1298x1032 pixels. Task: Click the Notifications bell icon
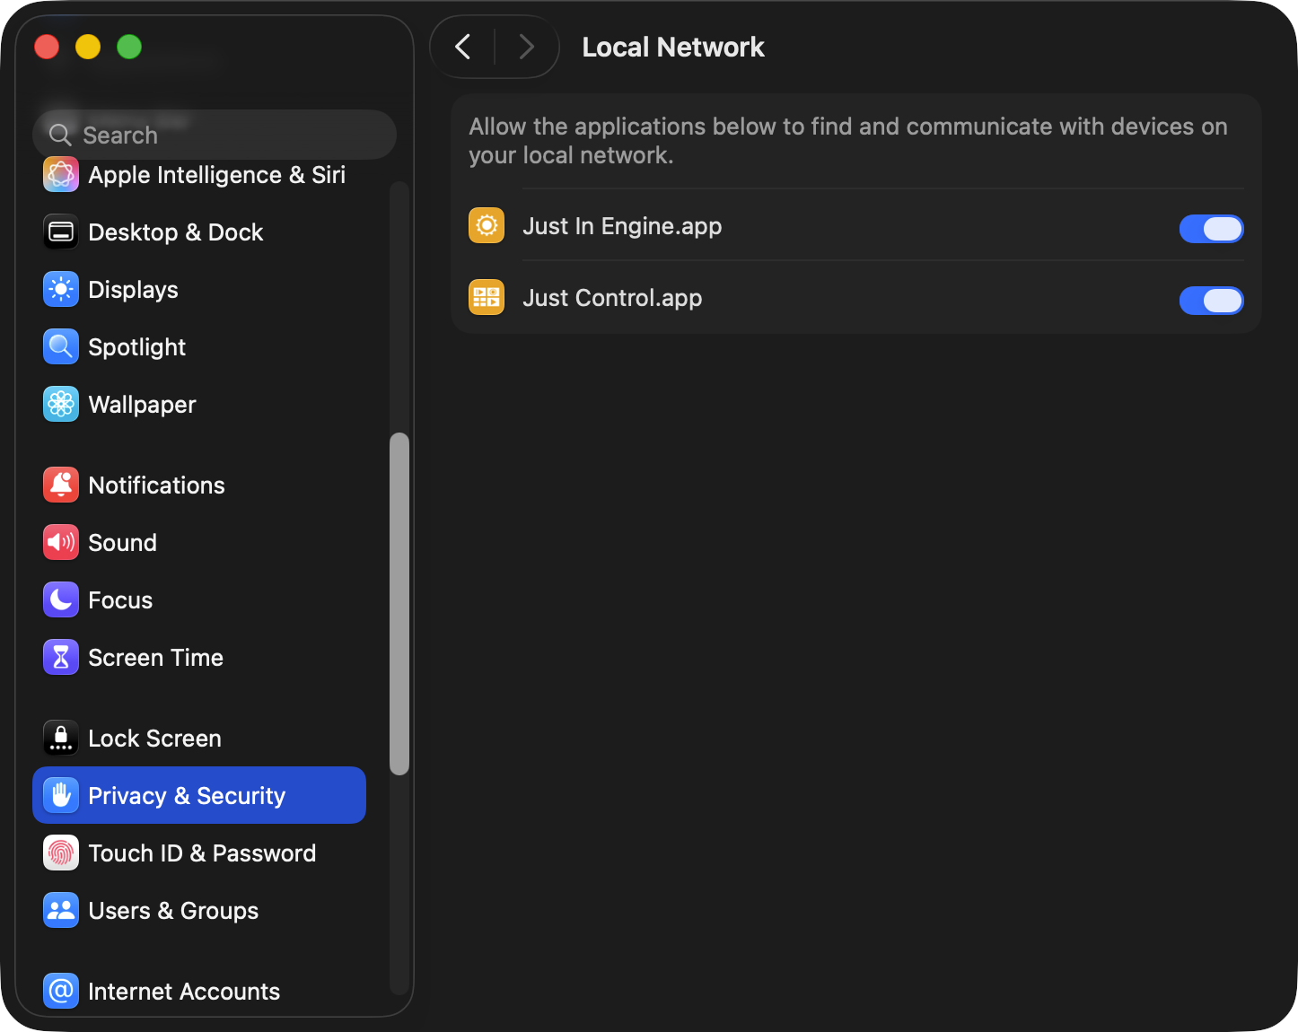61,485
